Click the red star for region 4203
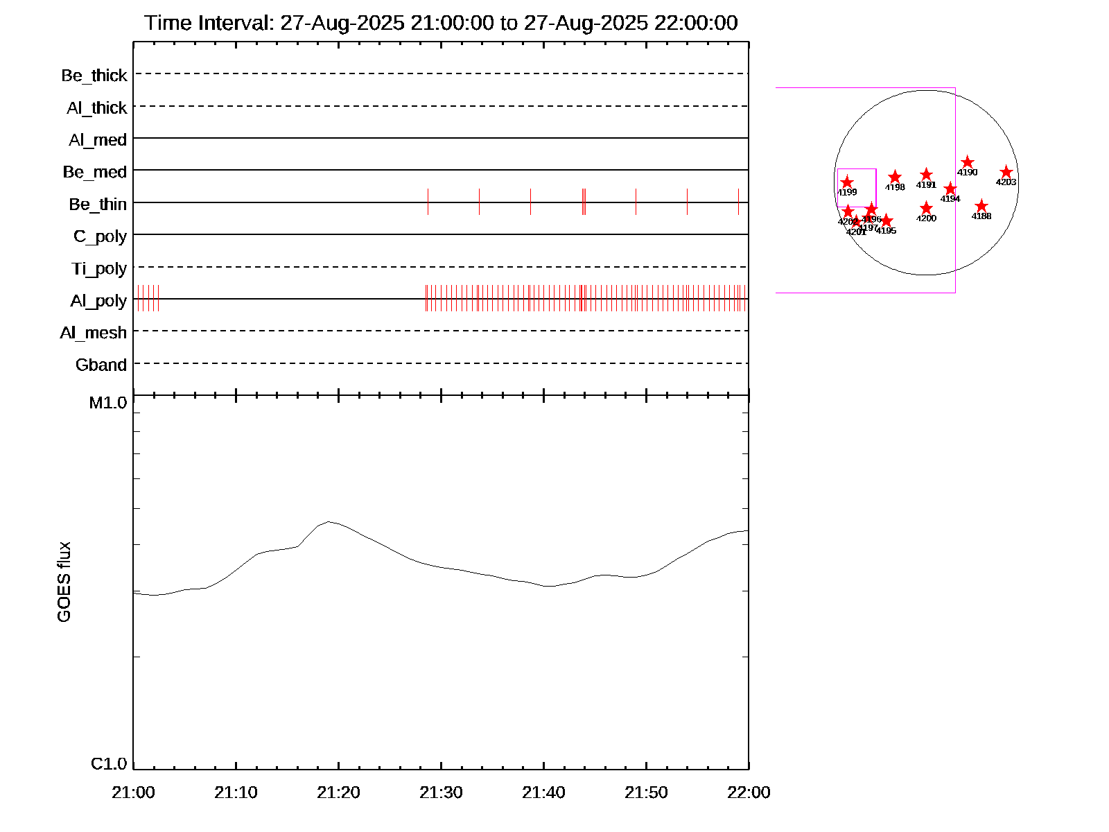Screen dimensions: 1109x832 1006,173
